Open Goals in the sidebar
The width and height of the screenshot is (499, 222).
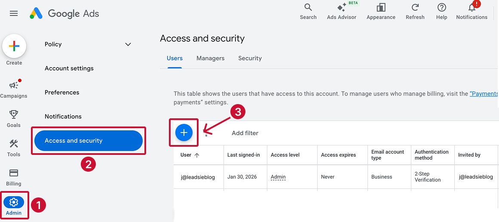point(14,118)
